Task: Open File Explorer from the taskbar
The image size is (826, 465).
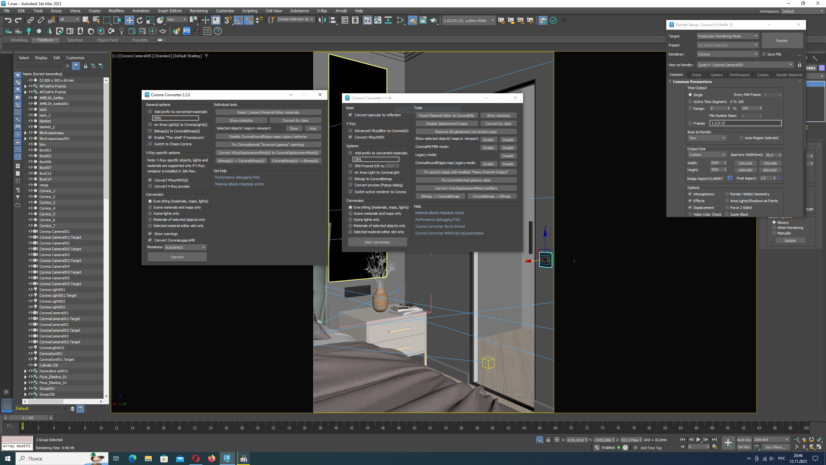Action: point(148,458)
